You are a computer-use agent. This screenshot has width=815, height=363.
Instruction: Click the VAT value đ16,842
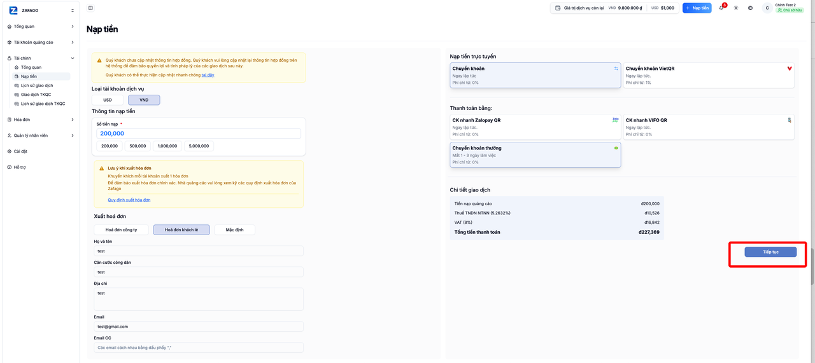(651, 223)
